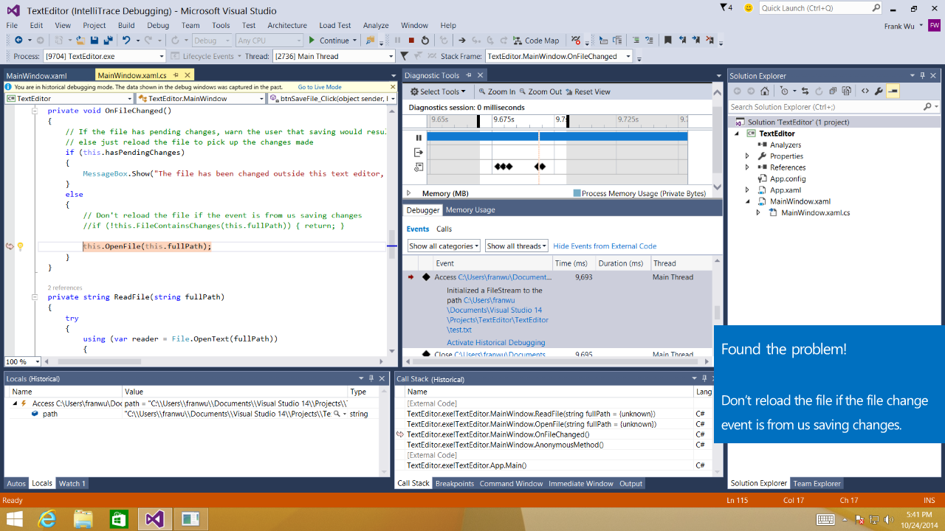Click the feedback smiley icon

(749, 8)
